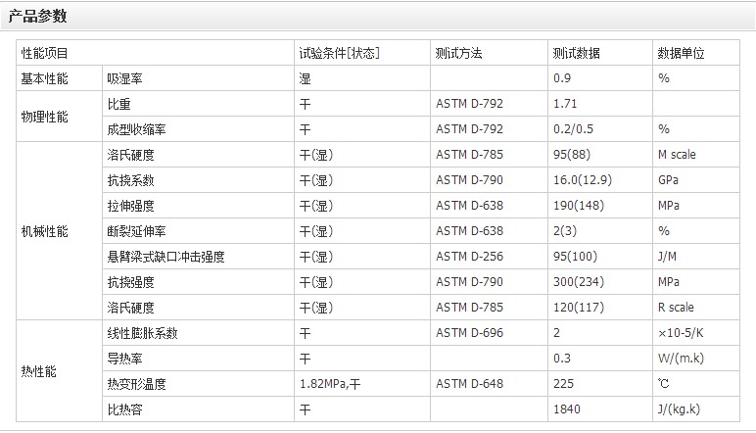Screen dimensions: 756x433
Task: Select the 数据单位 column header
Action: [682, 53]
